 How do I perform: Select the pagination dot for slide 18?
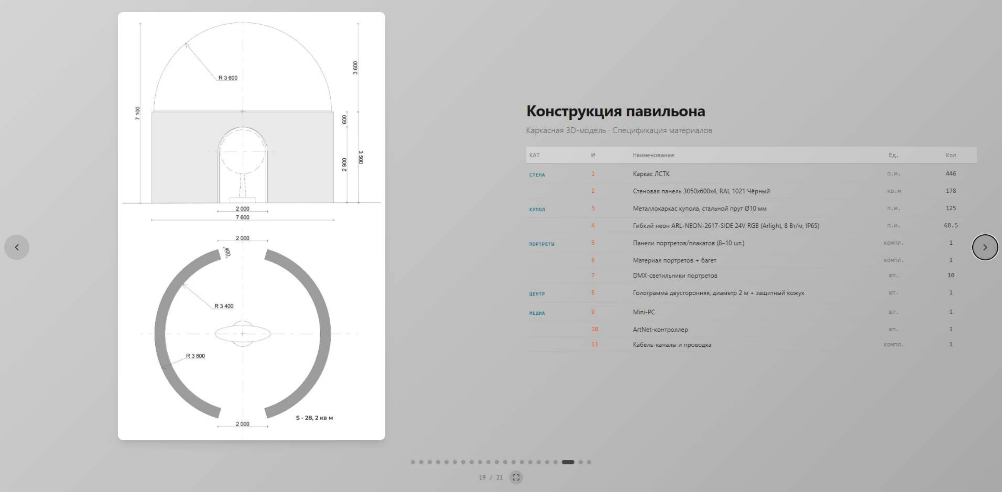pos(555,462)
